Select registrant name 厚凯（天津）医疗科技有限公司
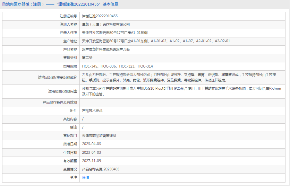Screen dimensions: 290x186 click(x=106, y=24)
